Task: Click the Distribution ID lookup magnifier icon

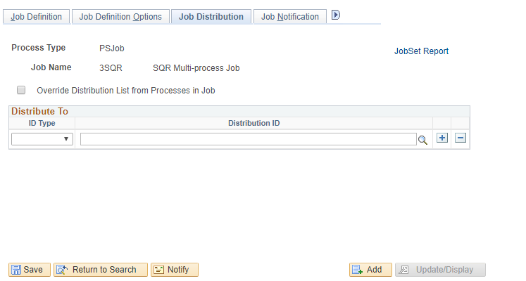Action: (422, 139)
